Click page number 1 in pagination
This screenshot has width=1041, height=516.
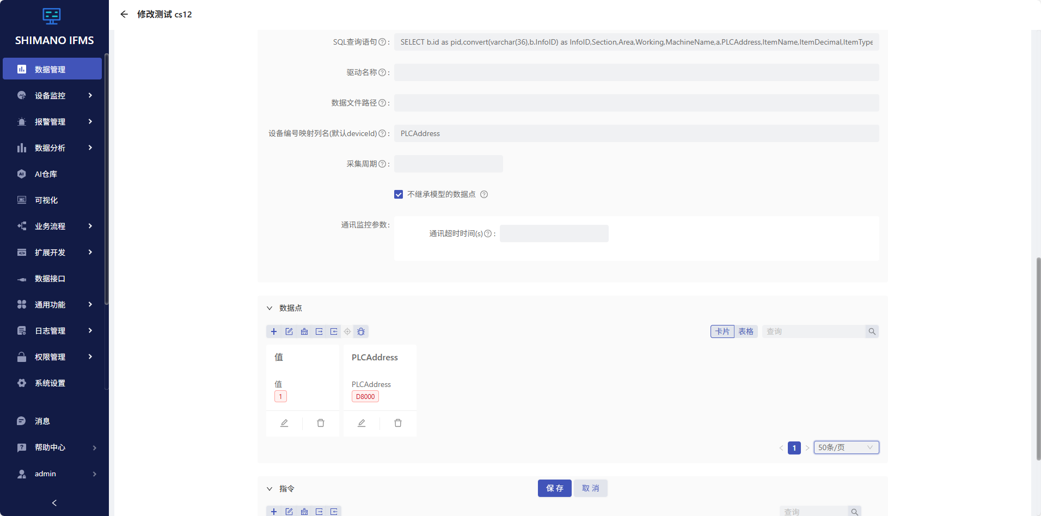[x=794, y=447]
